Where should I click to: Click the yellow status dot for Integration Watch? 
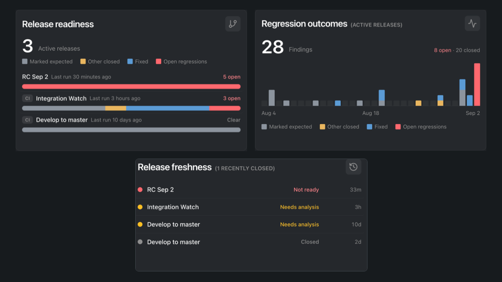(140, 207)
